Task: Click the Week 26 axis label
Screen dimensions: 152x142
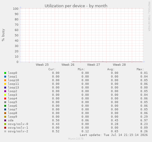Action: pyautogui.click(x=68, y=65)
